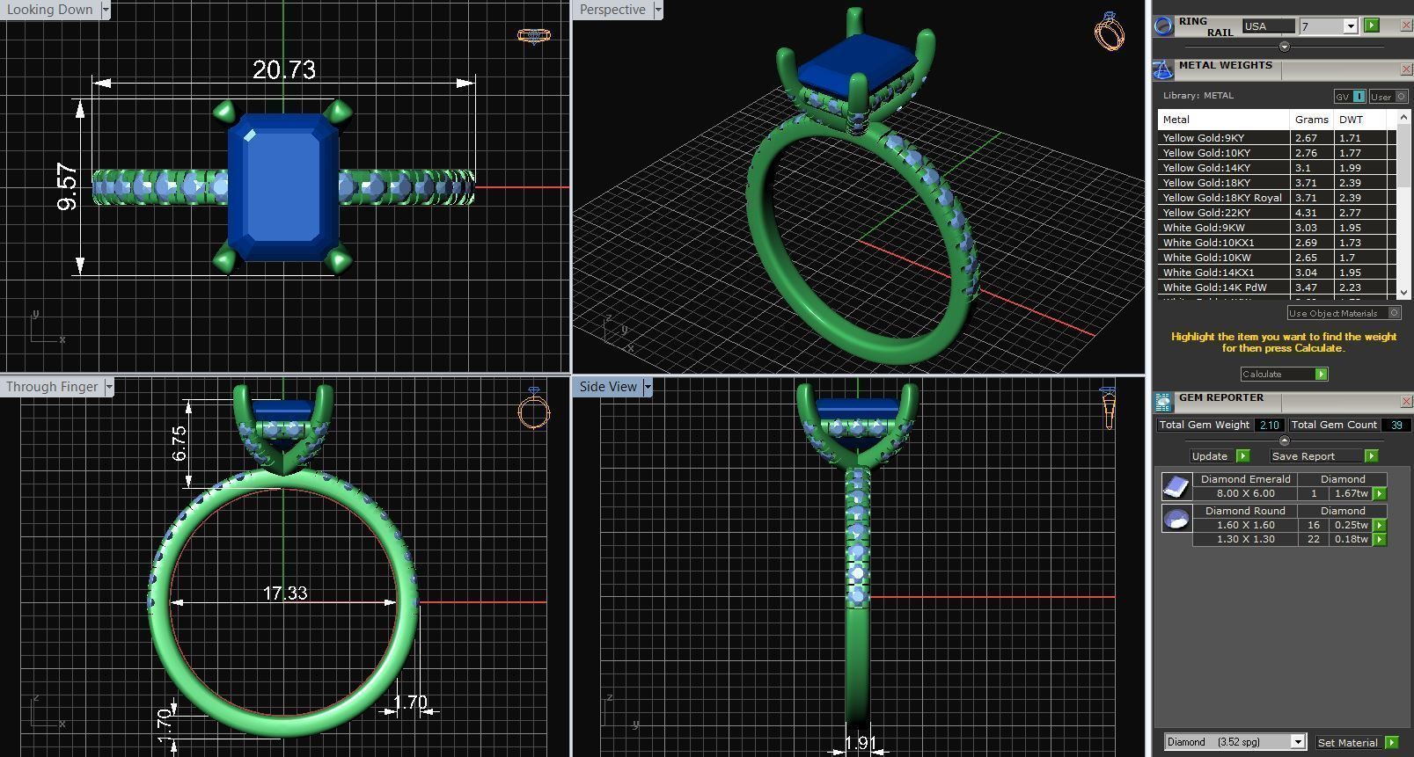
Task: Click the ring icon in Perspective viewport corner
Action: click(1109, 31)
